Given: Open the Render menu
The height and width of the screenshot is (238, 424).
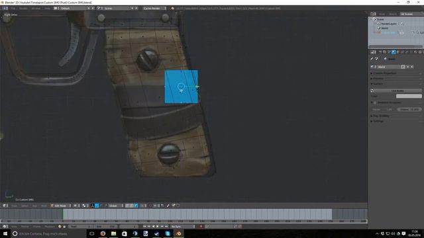Looking at the screenshot, I should pyautogui.click(x=23, y=9).
